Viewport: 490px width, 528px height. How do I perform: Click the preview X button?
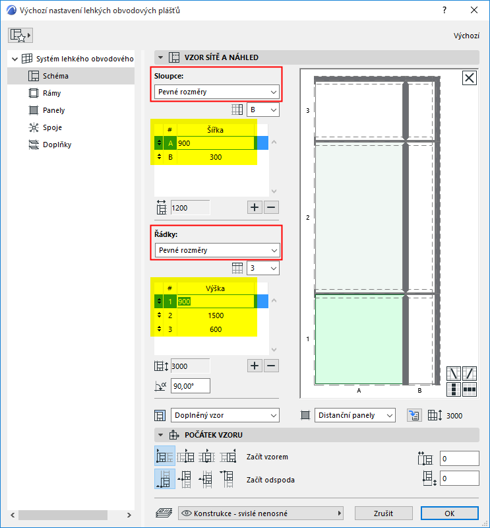tap(470, 78)
